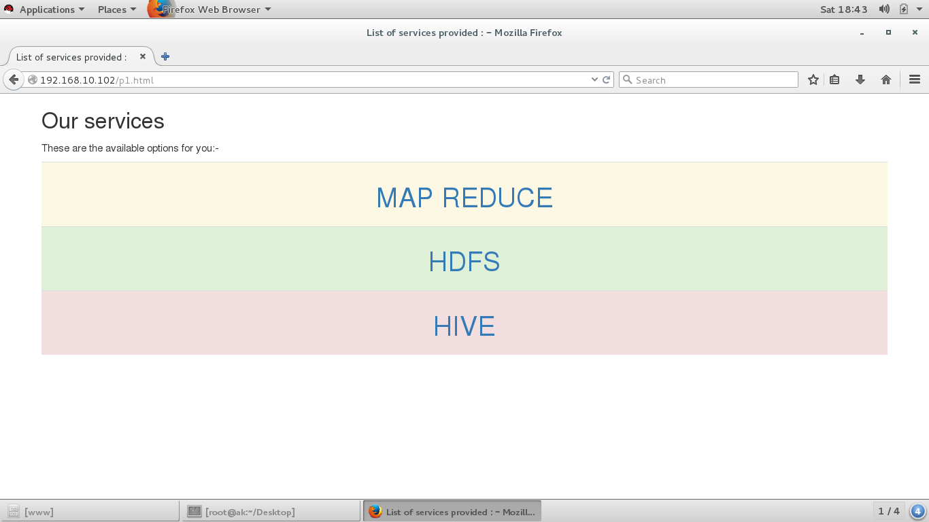Click the search magnifier icon
This screenshot has height=522, width=929.
point(628,80)
